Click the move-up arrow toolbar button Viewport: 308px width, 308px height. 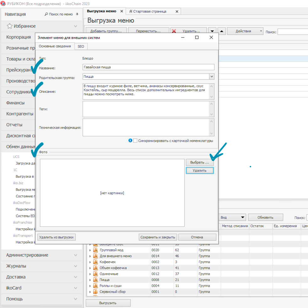pos(221,31)
